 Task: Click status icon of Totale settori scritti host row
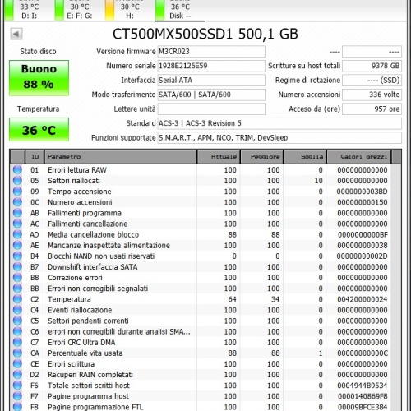pos(17,386)
